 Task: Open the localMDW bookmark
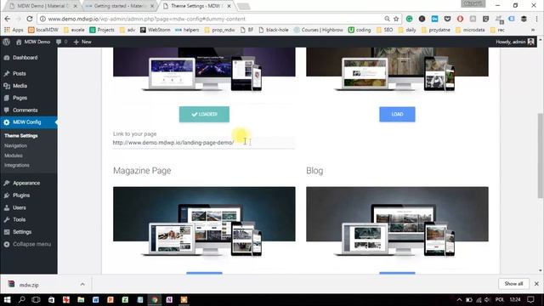point(43,30)
